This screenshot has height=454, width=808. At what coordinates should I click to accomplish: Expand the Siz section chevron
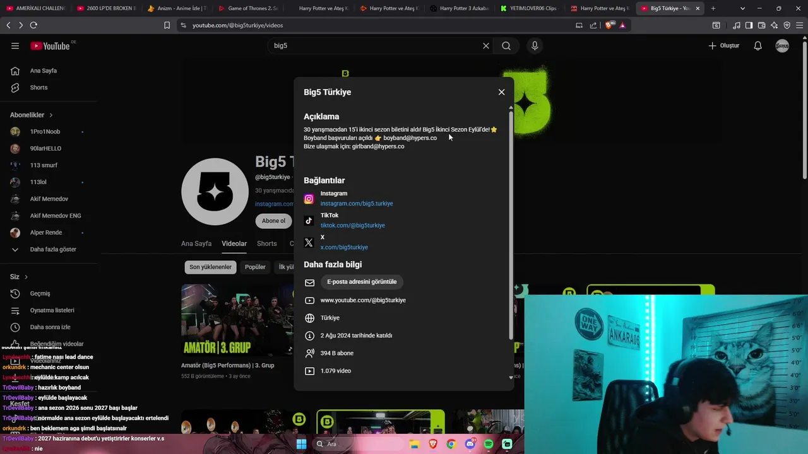click(26, 277)
